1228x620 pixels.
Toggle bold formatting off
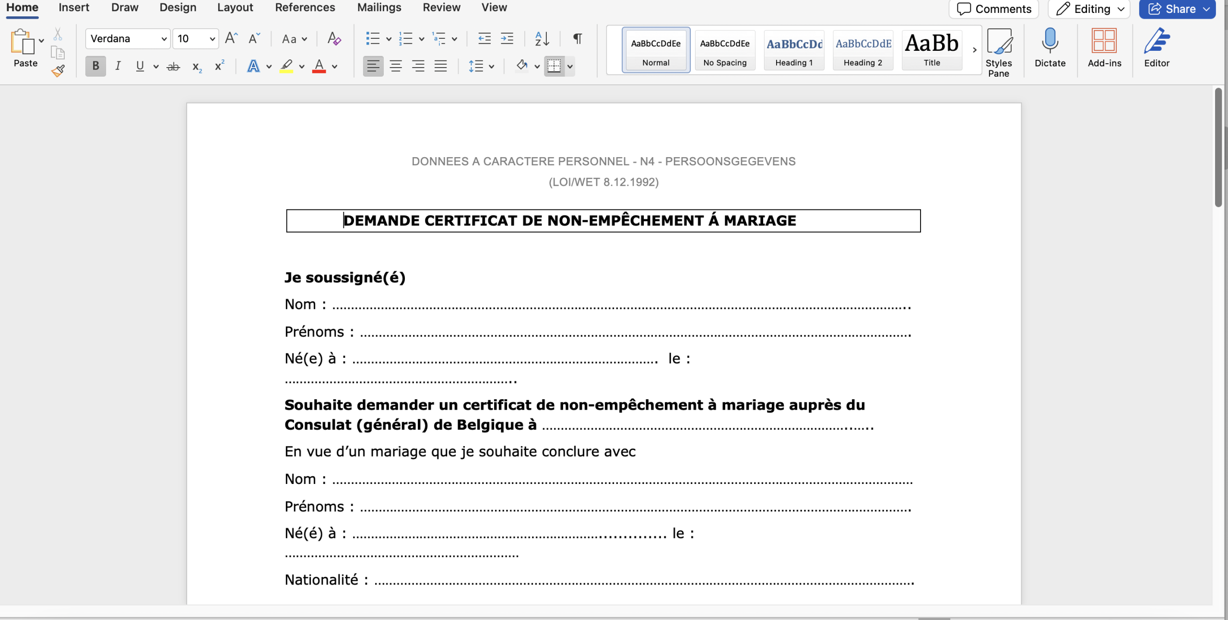[x=95, y=66]
